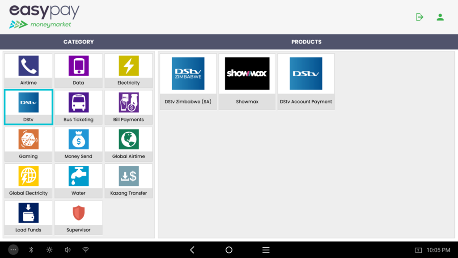Open the recent apps menu button
458x258 pixels.
(x=266, y=250)
